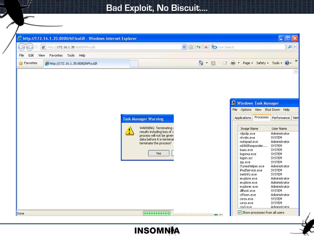Open the Help menu in Internet Explorer
Image resolution: width=314 pixels, height=236 pixels.
click(x=82, y=55)
